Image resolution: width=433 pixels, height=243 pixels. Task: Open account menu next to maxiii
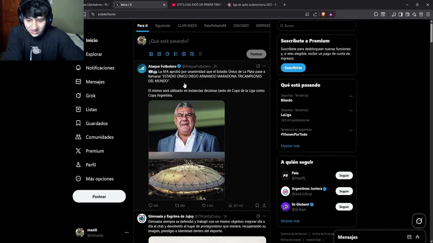click(x=127, y=233)
